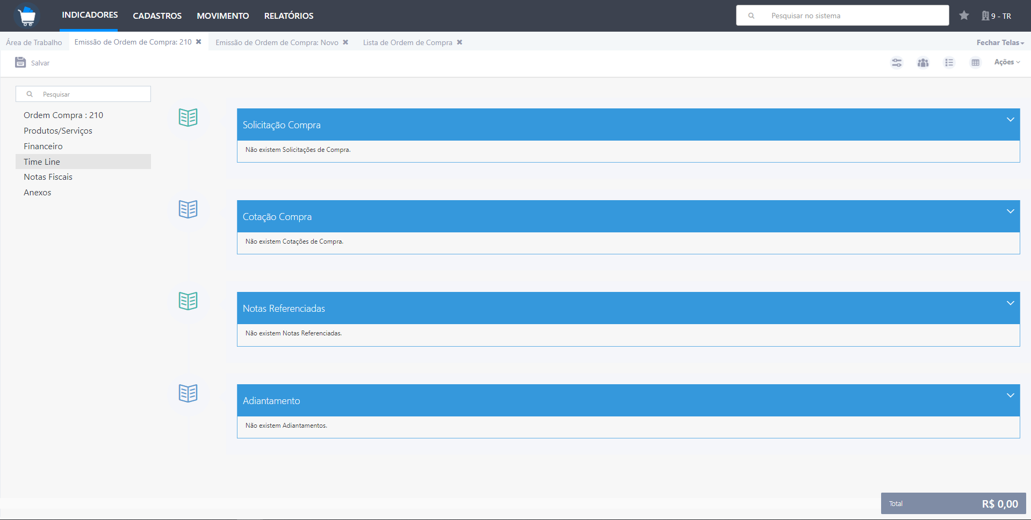Open the MOVIMENTO menu
This screenshot has width=1031, height=520.
[x=223, y=16]
